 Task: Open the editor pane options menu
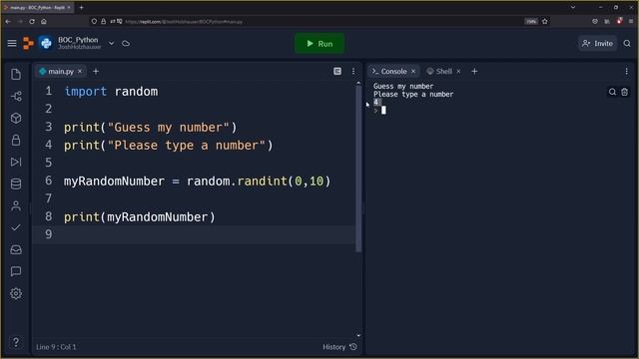coord(353,71)
